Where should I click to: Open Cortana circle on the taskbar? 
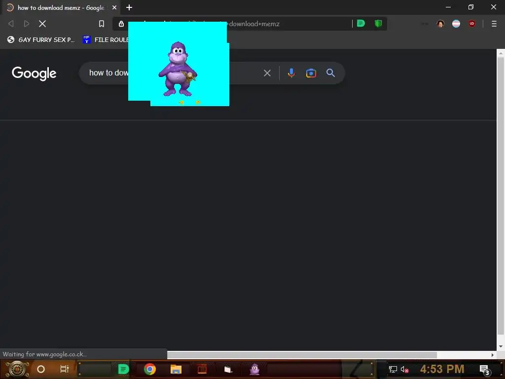[41, 369]
